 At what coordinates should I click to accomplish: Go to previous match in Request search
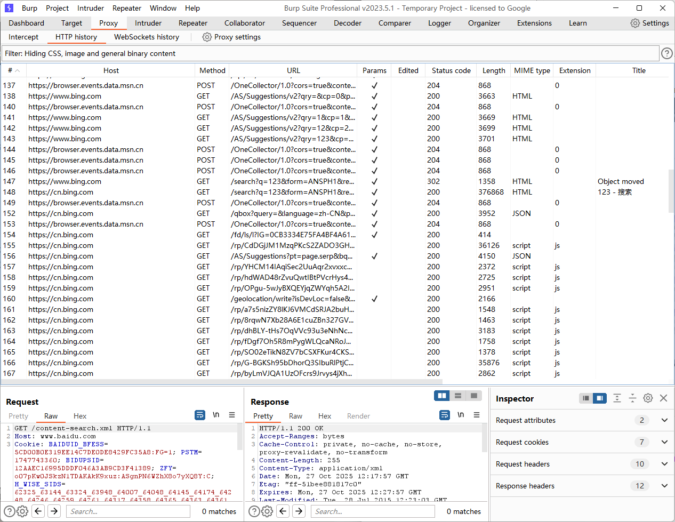click(38, 511)
